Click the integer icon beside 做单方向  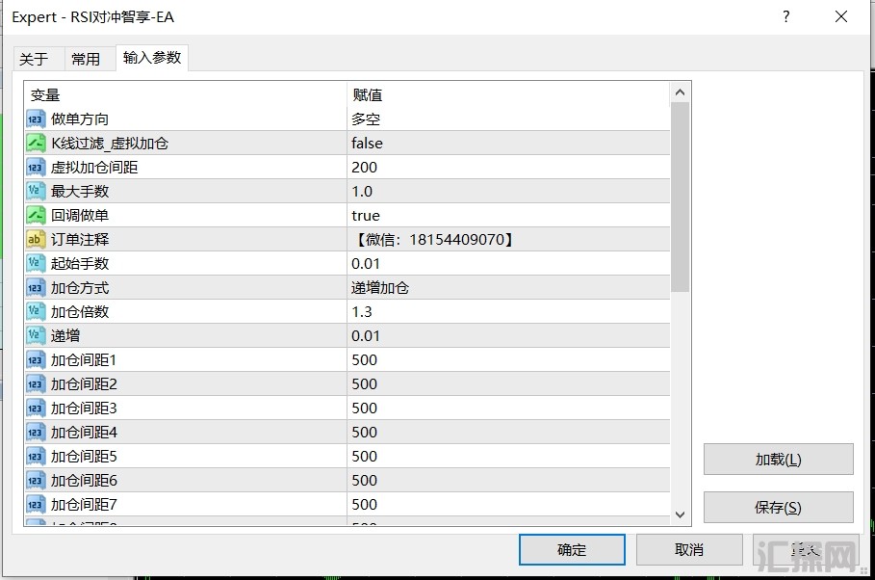36,119
